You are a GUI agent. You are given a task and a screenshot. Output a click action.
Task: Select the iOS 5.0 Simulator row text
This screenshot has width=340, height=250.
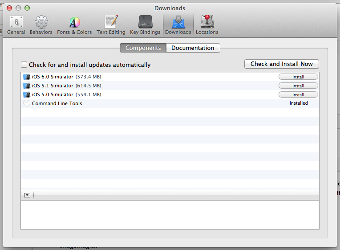tap(53, 94)
